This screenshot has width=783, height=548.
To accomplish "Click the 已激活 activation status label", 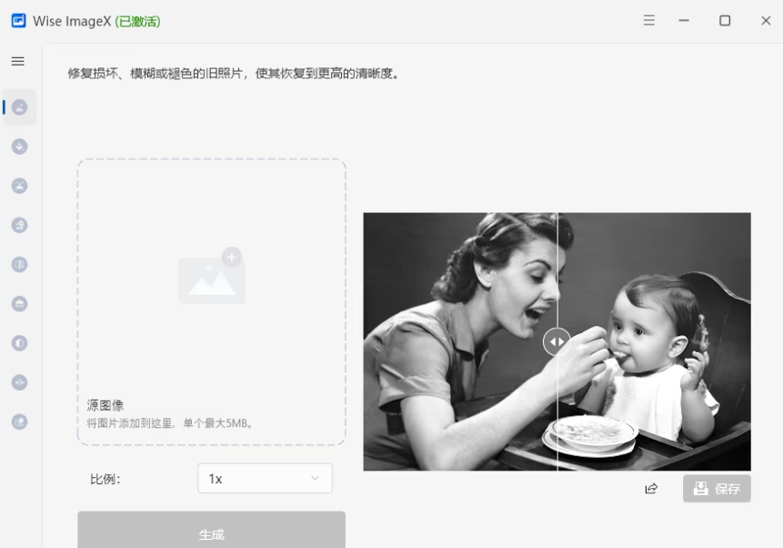I will [138, 22].
